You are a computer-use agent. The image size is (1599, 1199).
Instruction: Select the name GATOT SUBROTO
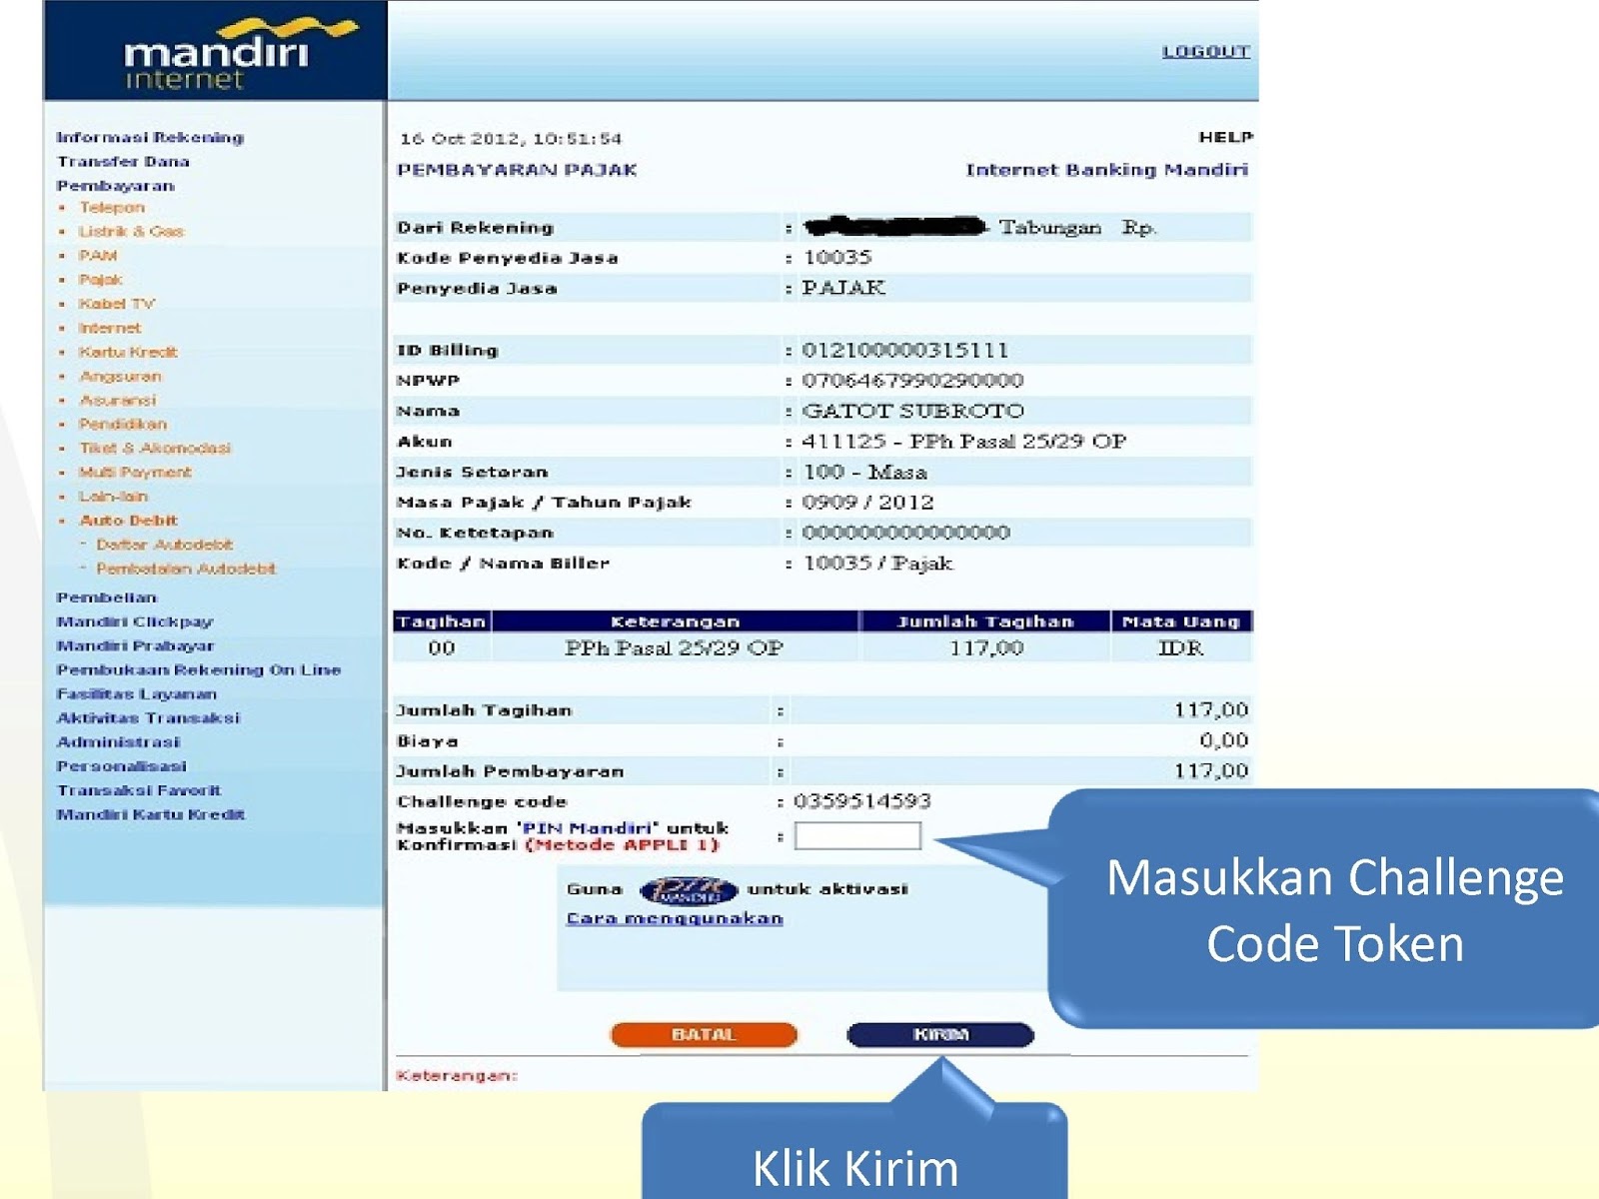(x=913, y=412)
